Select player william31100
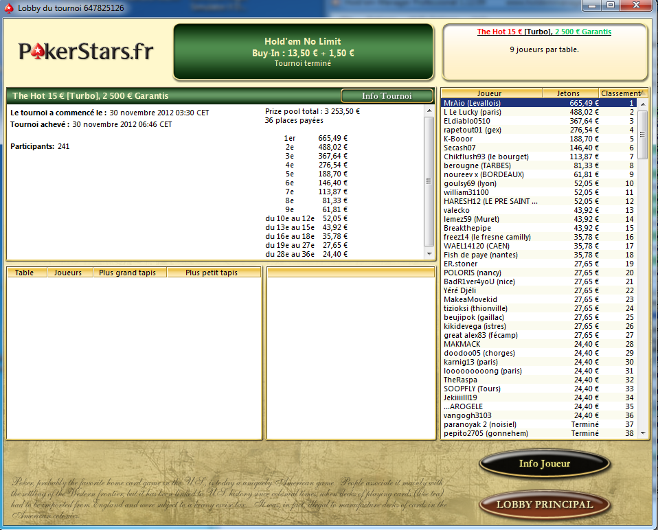658x530 pixels. pos(539,192)
